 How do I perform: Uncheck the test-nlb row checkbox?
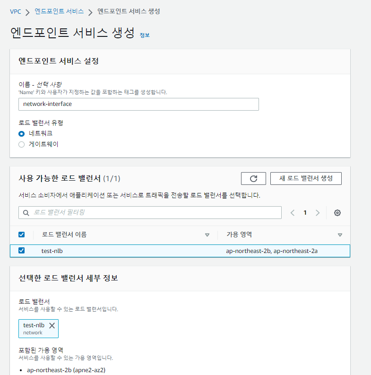(21, 251)
